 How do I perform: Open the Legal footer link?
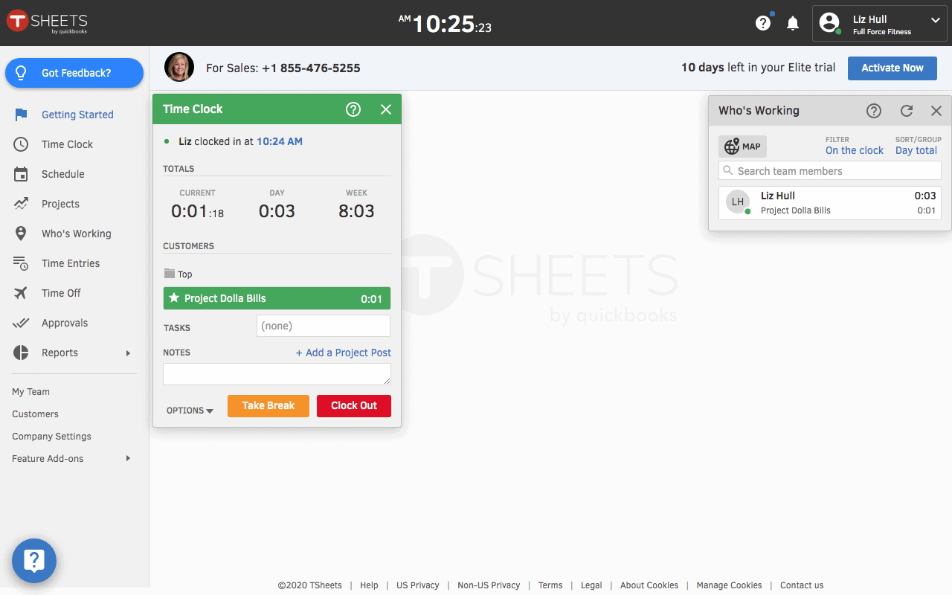[x=591, y=585]
